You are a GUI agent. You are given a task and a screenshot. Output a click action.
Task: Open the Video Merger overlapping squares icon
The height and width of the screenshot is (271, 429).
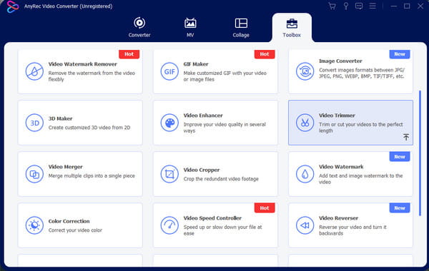tap(34, 174)
